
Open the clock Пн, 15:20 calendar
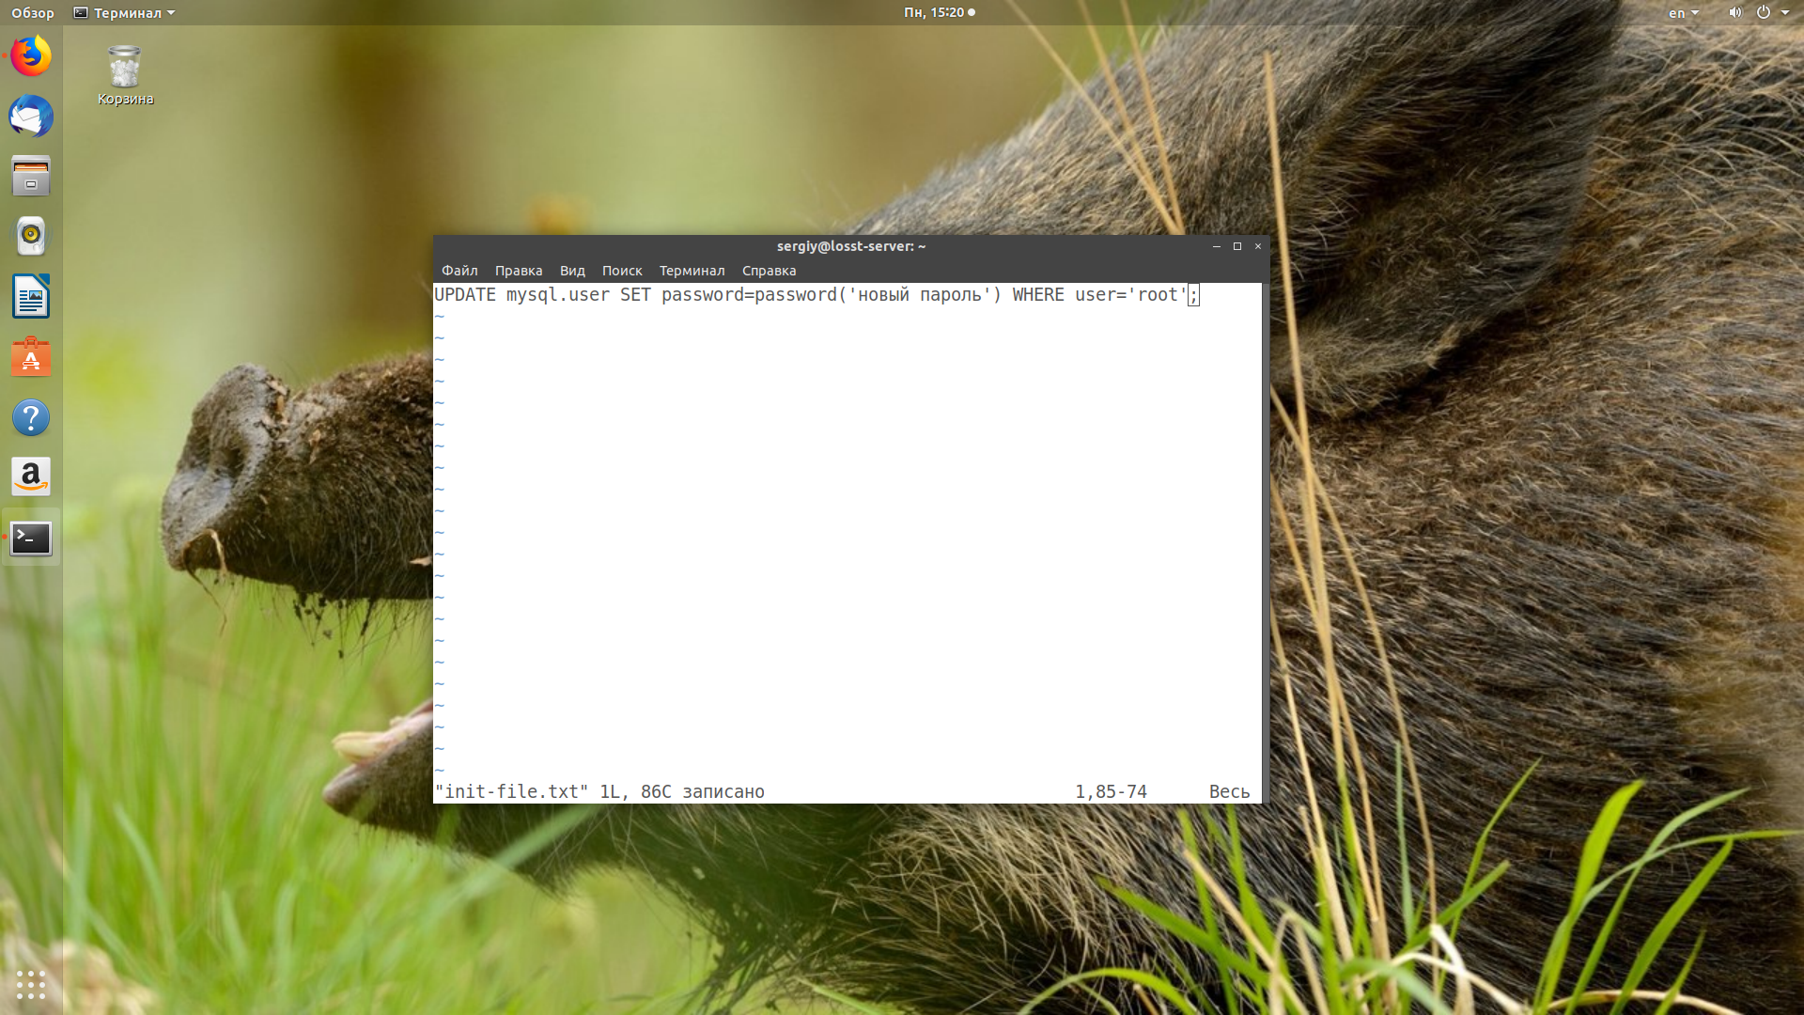point(939,12)
